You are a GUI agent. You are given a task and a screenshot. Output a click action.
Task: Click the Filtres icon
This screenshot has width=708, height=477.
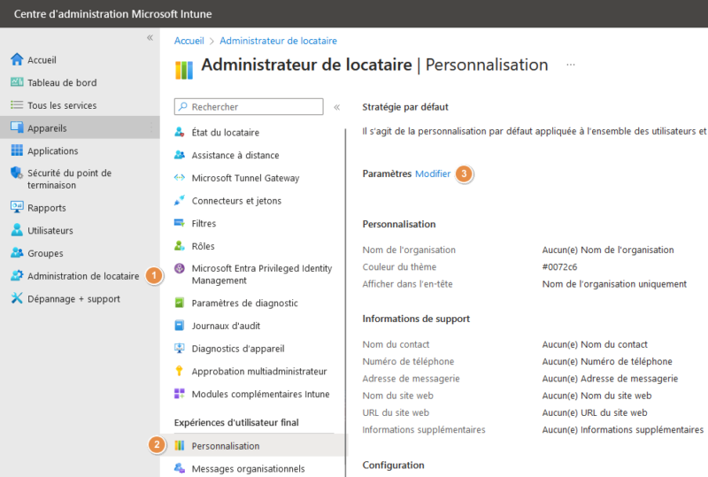coord(180,223)
